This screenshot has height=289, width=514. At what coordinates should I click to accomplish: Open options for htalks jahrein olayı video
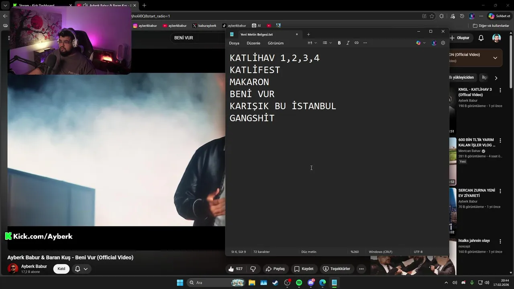tap(500, 241)
